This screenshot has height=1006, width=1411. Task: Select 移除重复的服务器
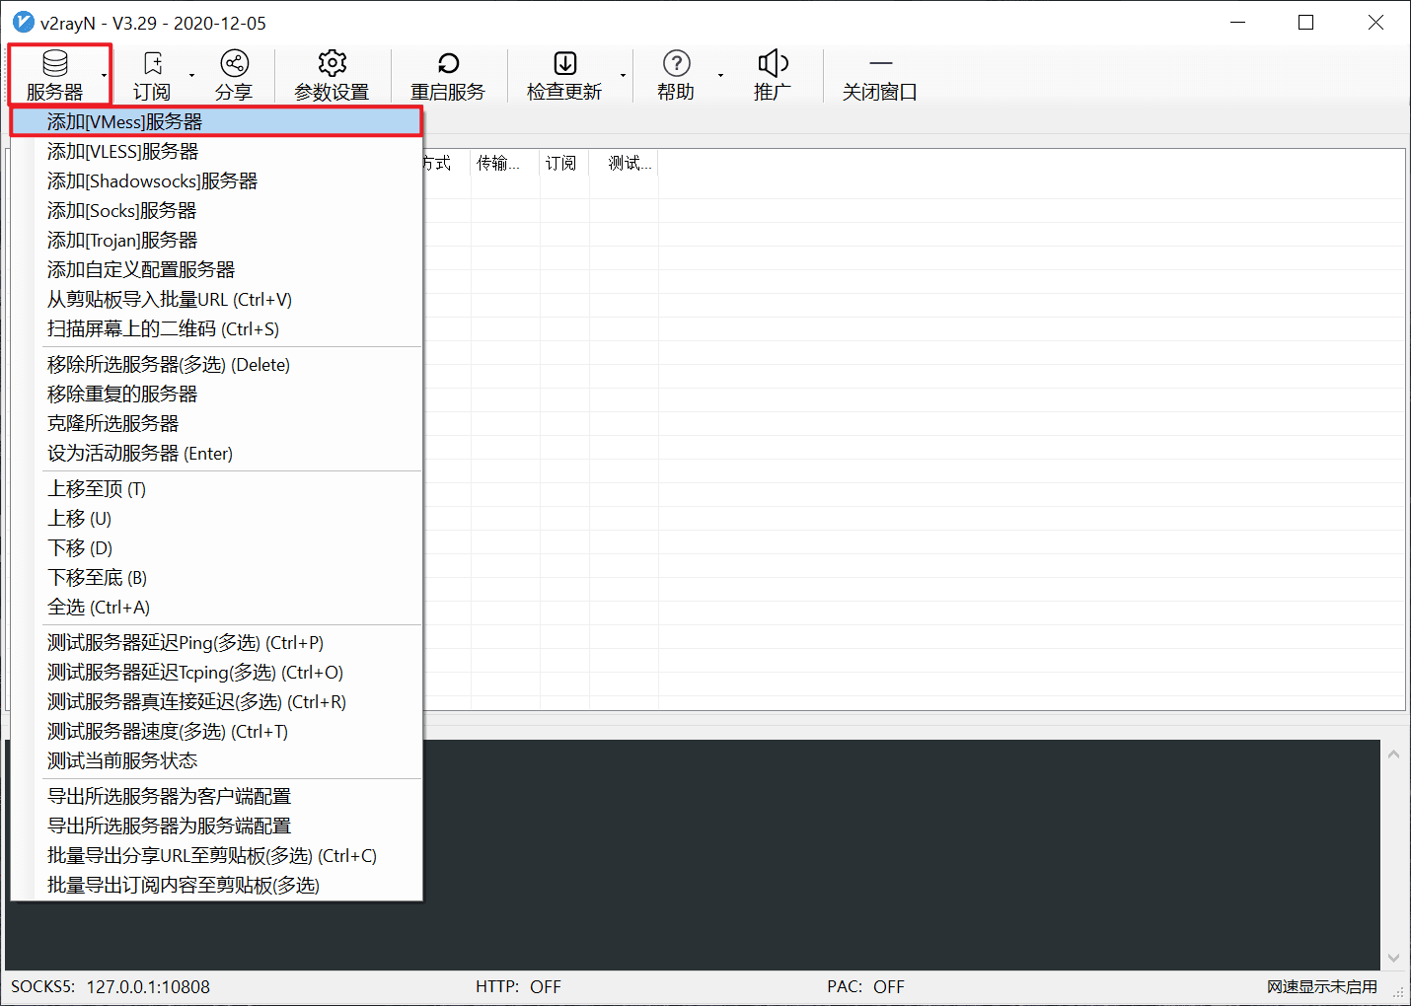216,394
